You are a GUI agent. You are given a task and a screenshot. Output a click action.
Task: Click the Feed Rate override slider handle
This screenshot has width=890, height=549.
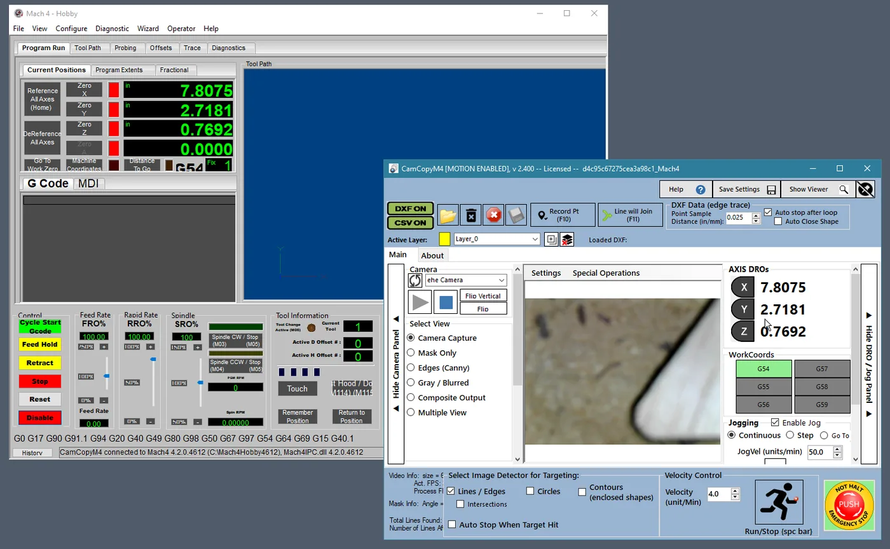[106, 376]
